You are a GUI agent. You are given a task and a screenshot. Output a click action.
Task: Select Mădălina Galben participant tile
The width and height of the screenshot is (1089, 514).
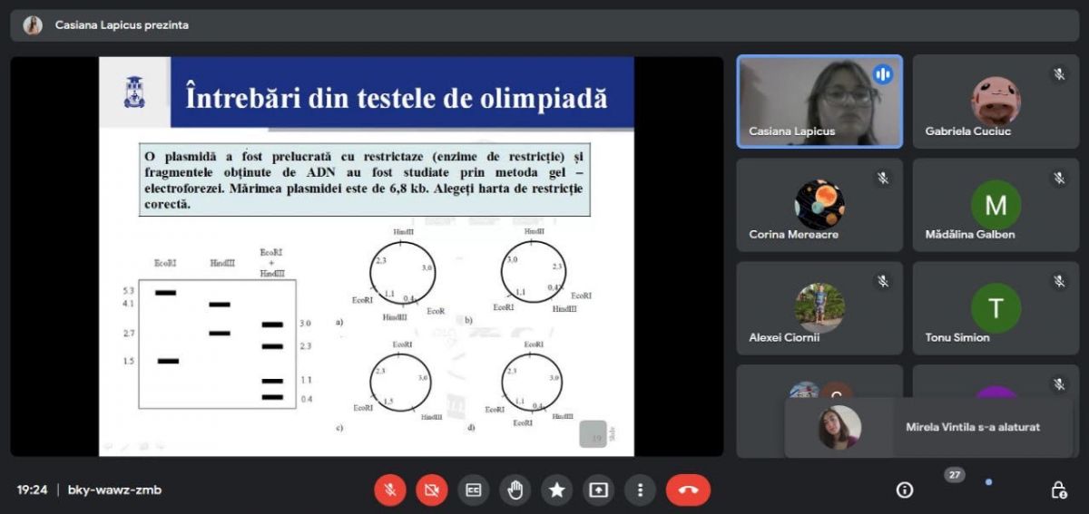click(996, 205)
